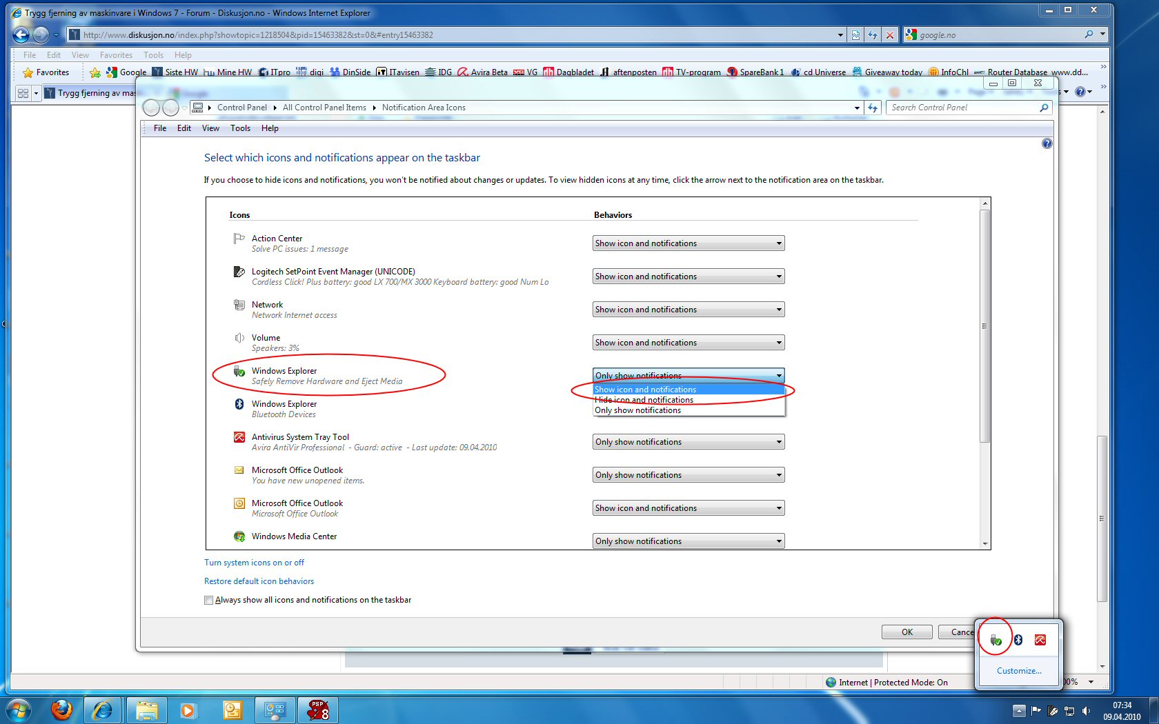
Task: Select the Trygg fjerning IE tab
Action: [91, 93]
